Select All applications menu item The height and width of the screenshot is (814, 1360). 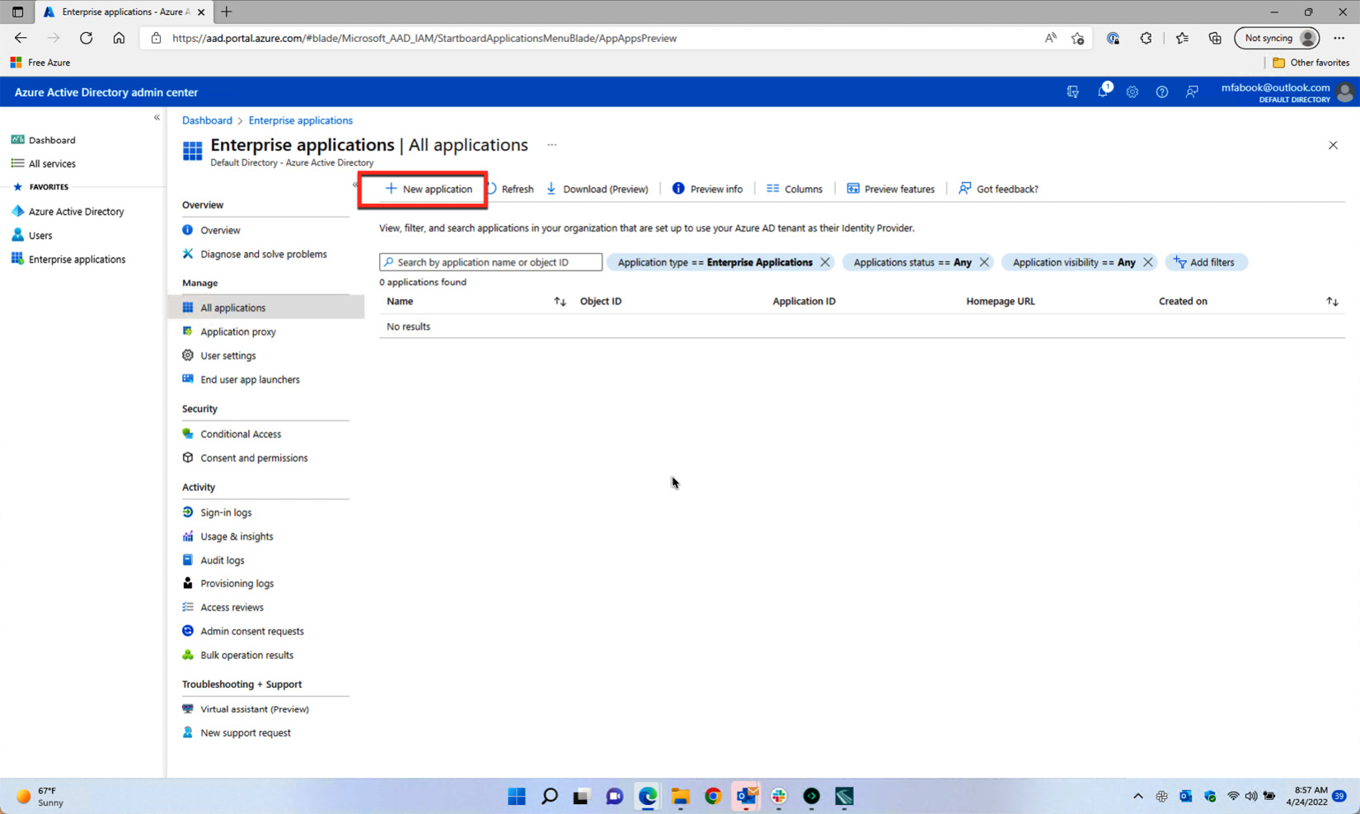click(265, 307)
